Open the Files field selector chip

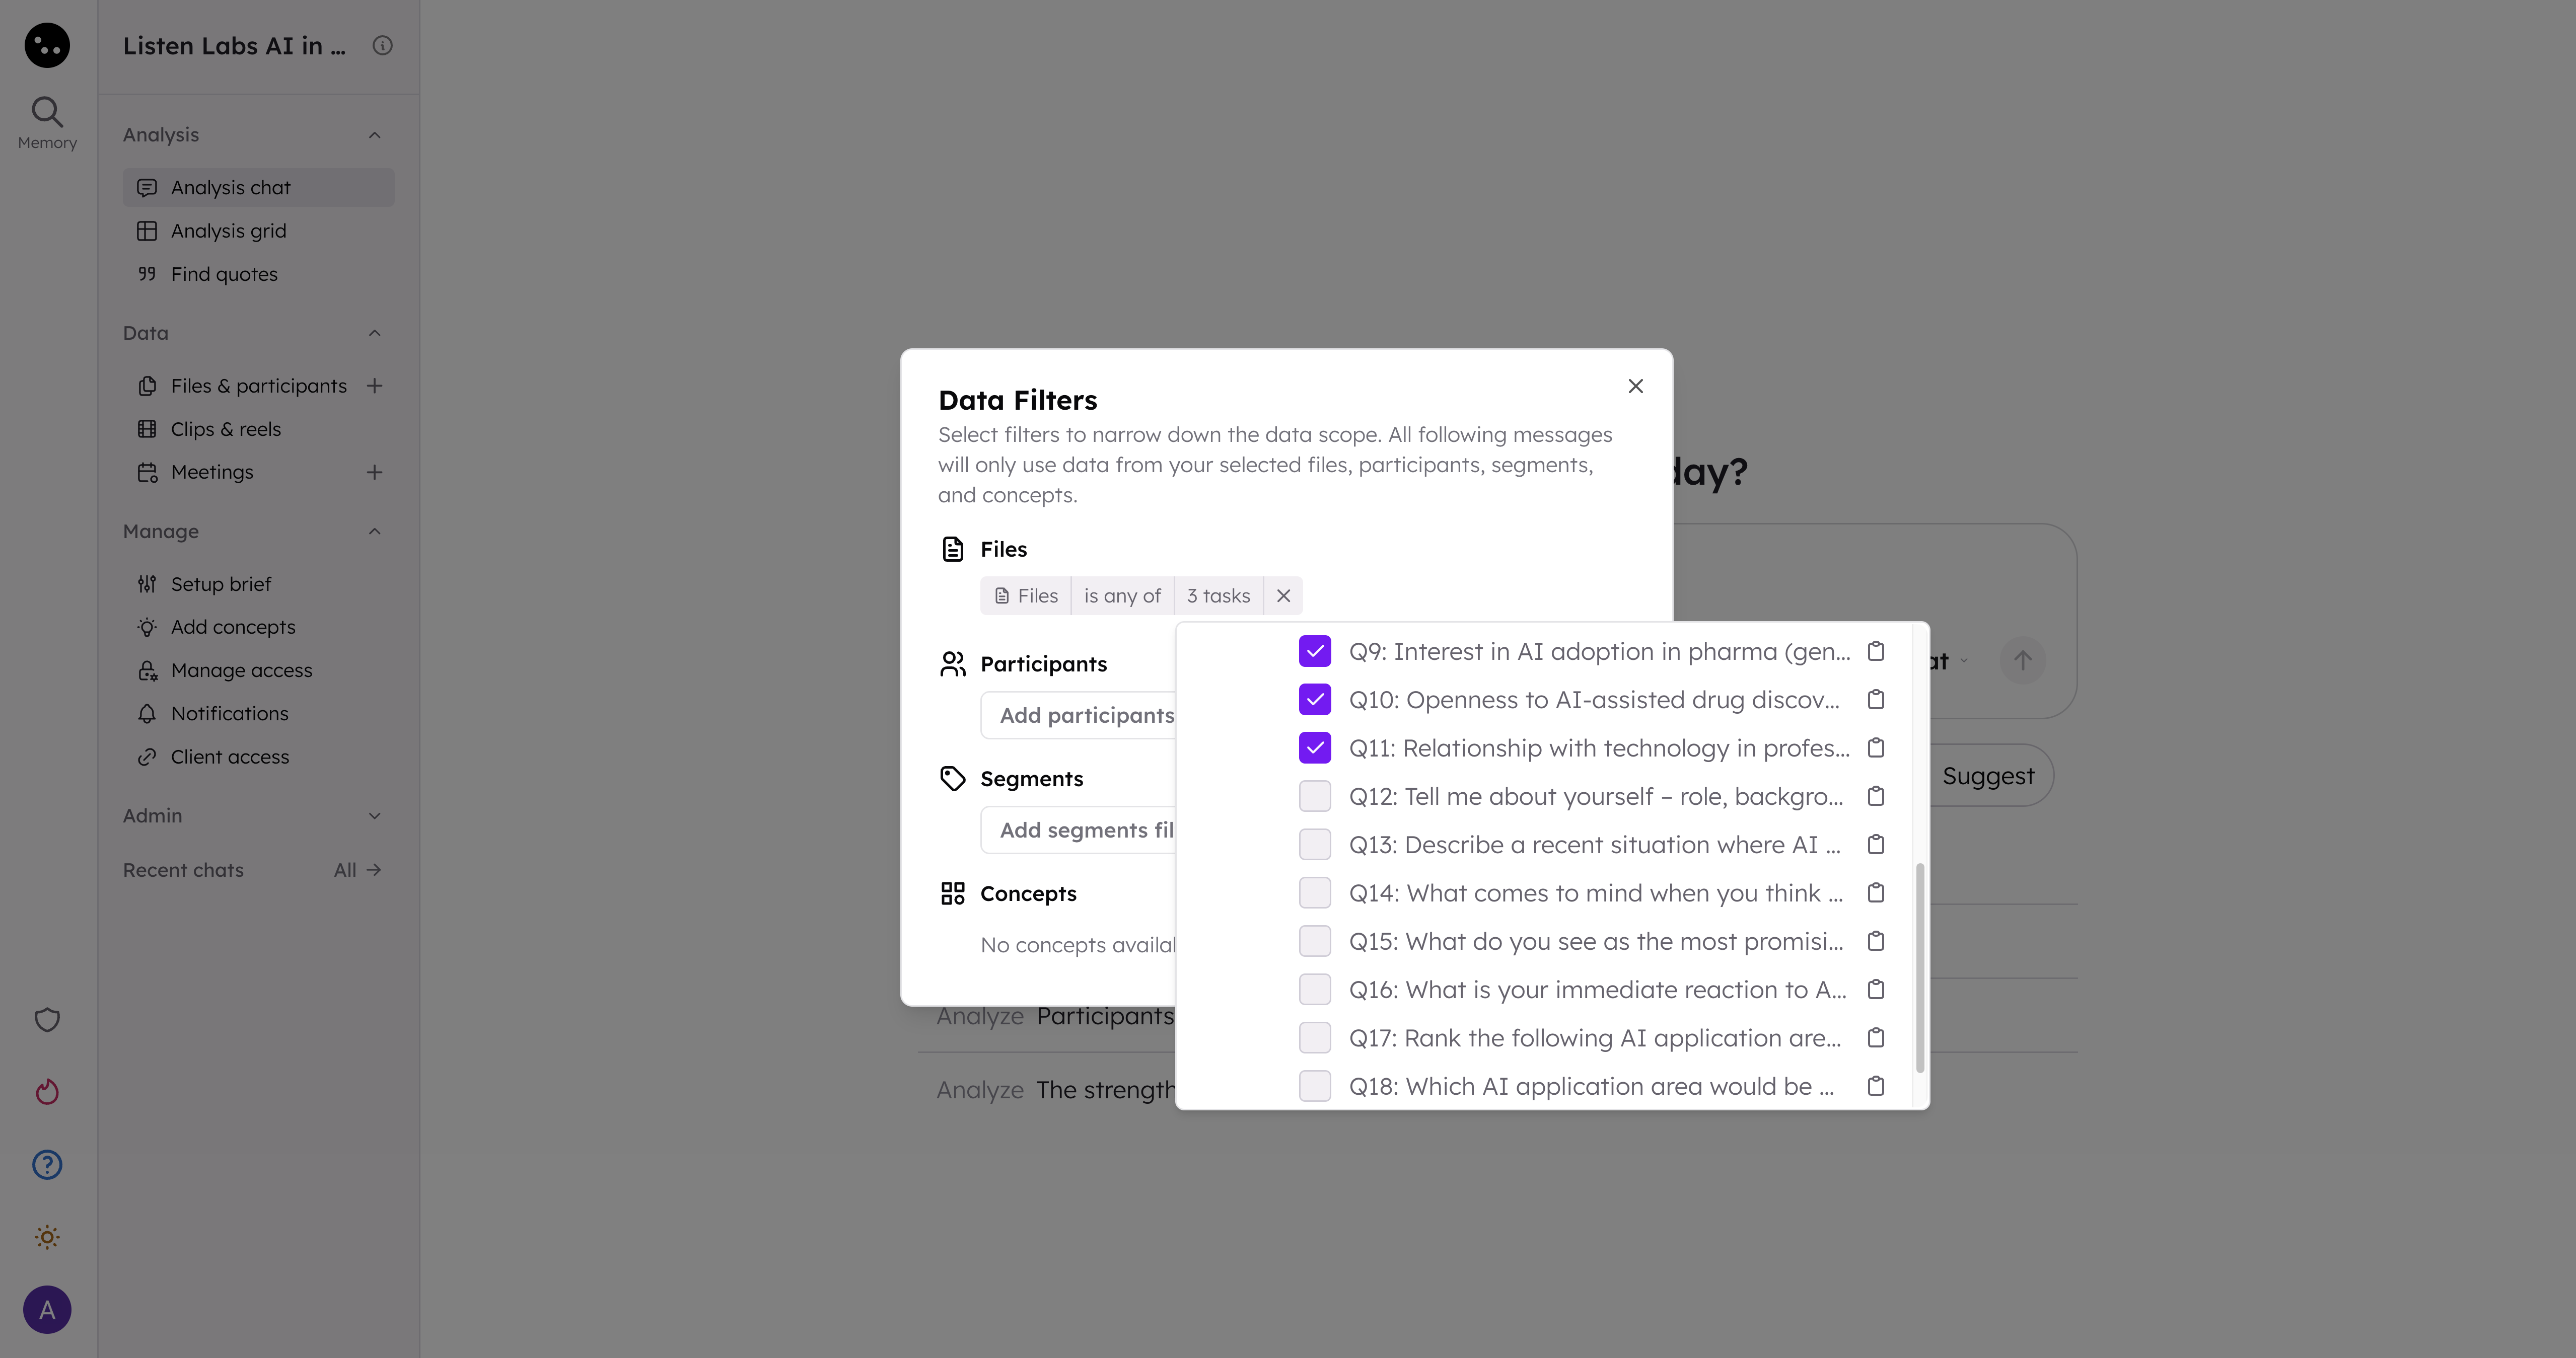pyautogui.click(x=1026, y=596)
